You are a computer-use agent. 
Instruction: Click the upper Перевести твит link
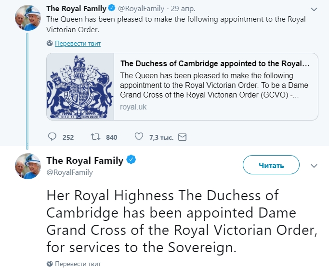coord(78,43)
